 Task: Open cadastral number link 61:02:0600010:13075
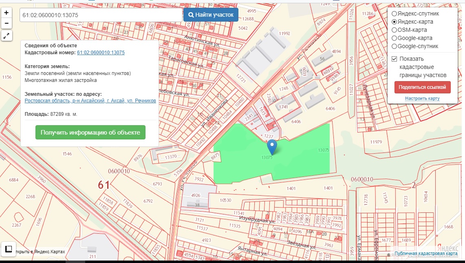click(101, 53)
